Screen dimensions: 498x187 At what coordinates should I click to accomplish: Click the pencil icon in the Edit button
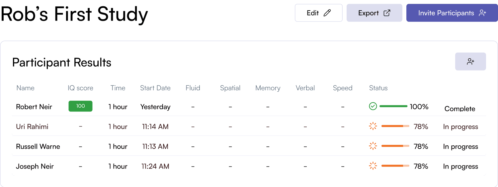(327, 13)
